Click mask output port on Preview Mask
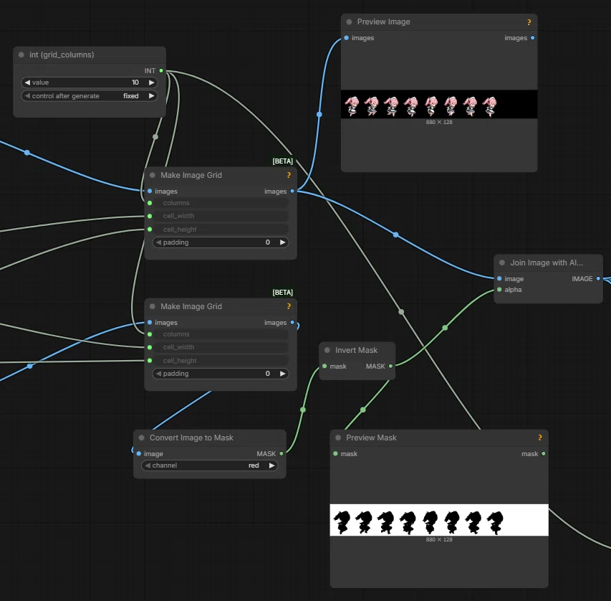This screenshot has width=611, height=601. coord(544,453)
